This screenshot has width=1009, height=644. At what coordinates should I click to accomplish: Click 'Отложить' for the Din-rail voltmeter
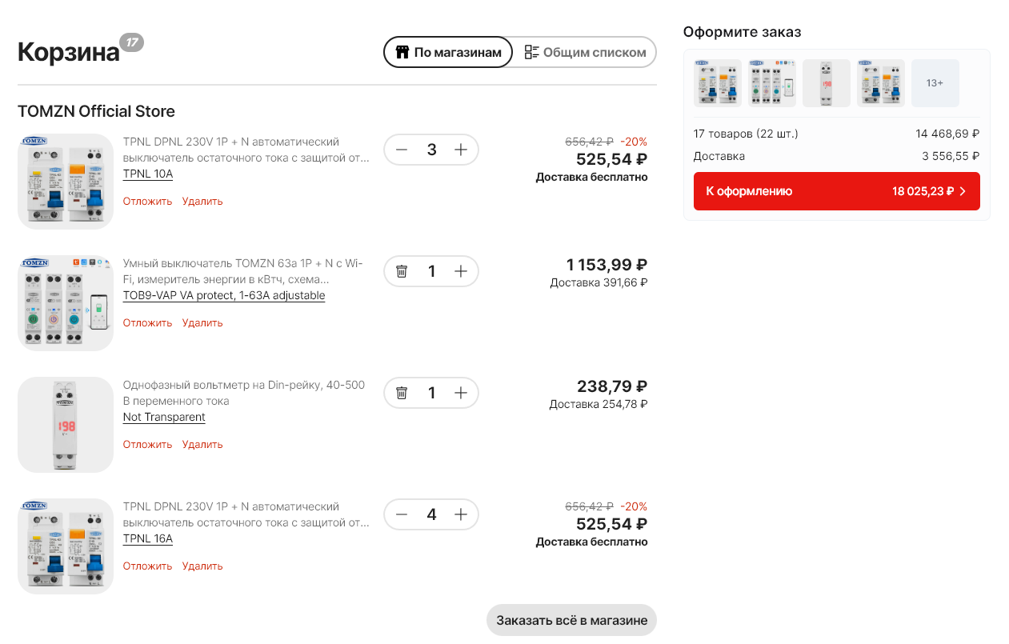point(147,444)
